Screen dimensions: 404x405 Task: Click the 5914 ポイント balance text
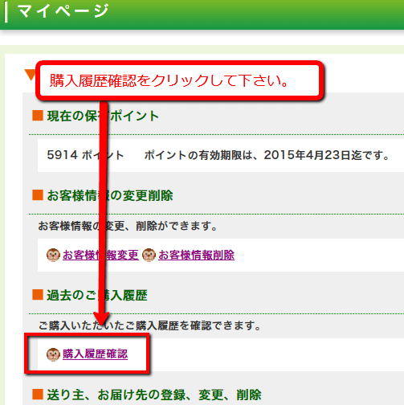pyautogui.click(x=85, y=155)
